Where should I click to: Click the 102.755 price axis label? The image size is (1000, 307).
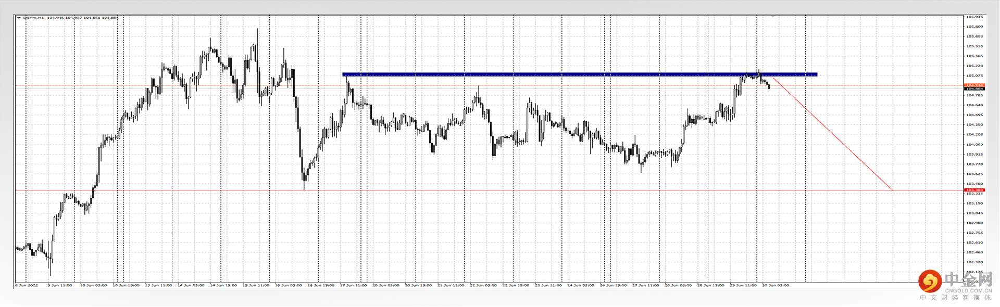tap(974, 233)
